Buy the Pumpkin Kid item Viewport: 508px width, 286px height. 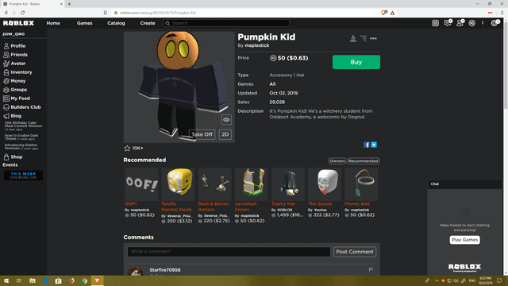pos(356,62)
